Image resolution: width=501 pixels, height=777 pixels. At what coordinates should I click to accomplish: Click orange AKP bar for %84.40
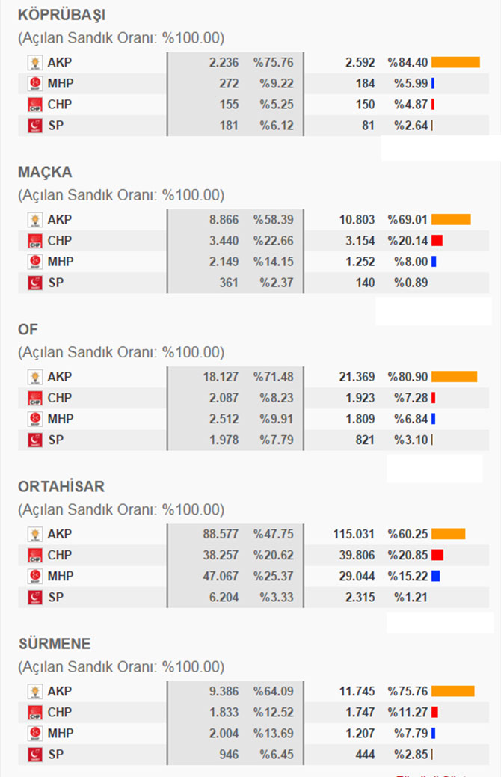(455, 62)
